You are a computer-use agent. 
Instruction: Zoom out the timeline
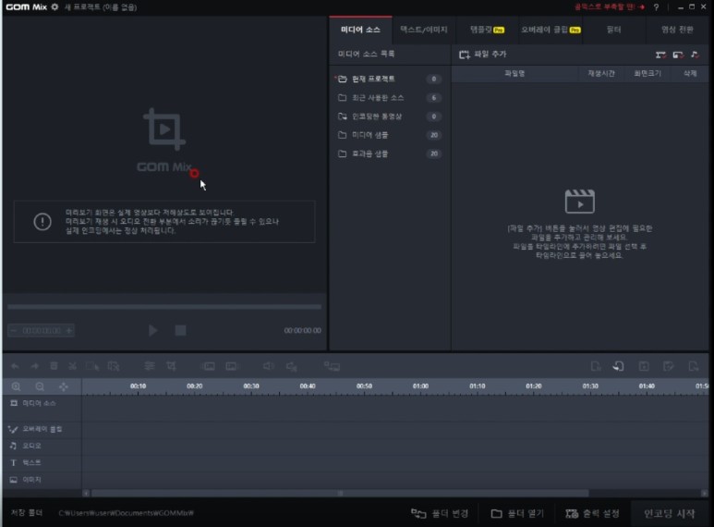pyautogui.click(x=40, y=386)
